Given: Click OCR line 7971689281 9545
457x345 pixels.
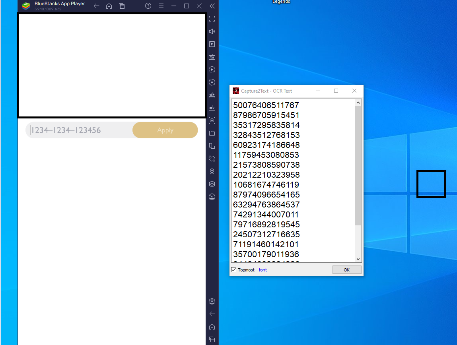Looking at the screenshot, I should click(x=266, y=224).
